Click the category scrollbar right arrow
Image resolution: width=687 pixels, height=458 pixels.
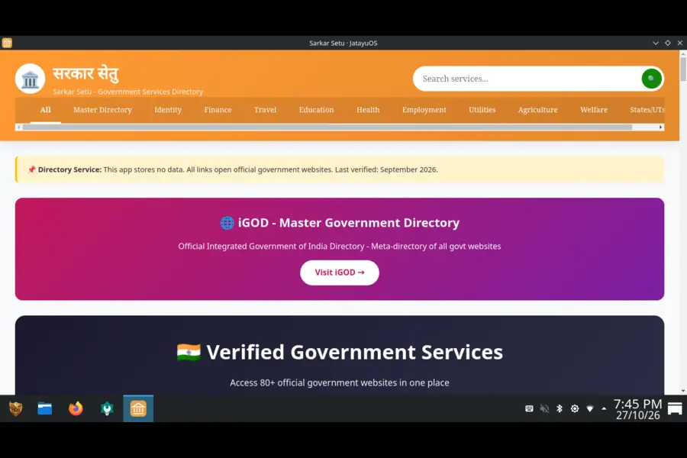661,127
